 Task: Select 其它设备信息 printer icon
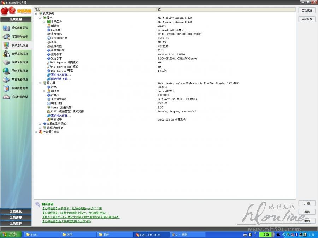click(6, 80)
